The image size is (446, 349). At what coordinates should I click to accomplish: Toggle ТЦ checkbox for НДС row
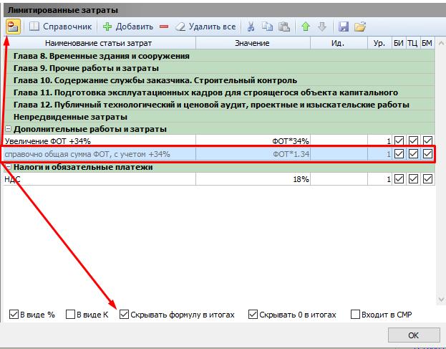[413, 179]
